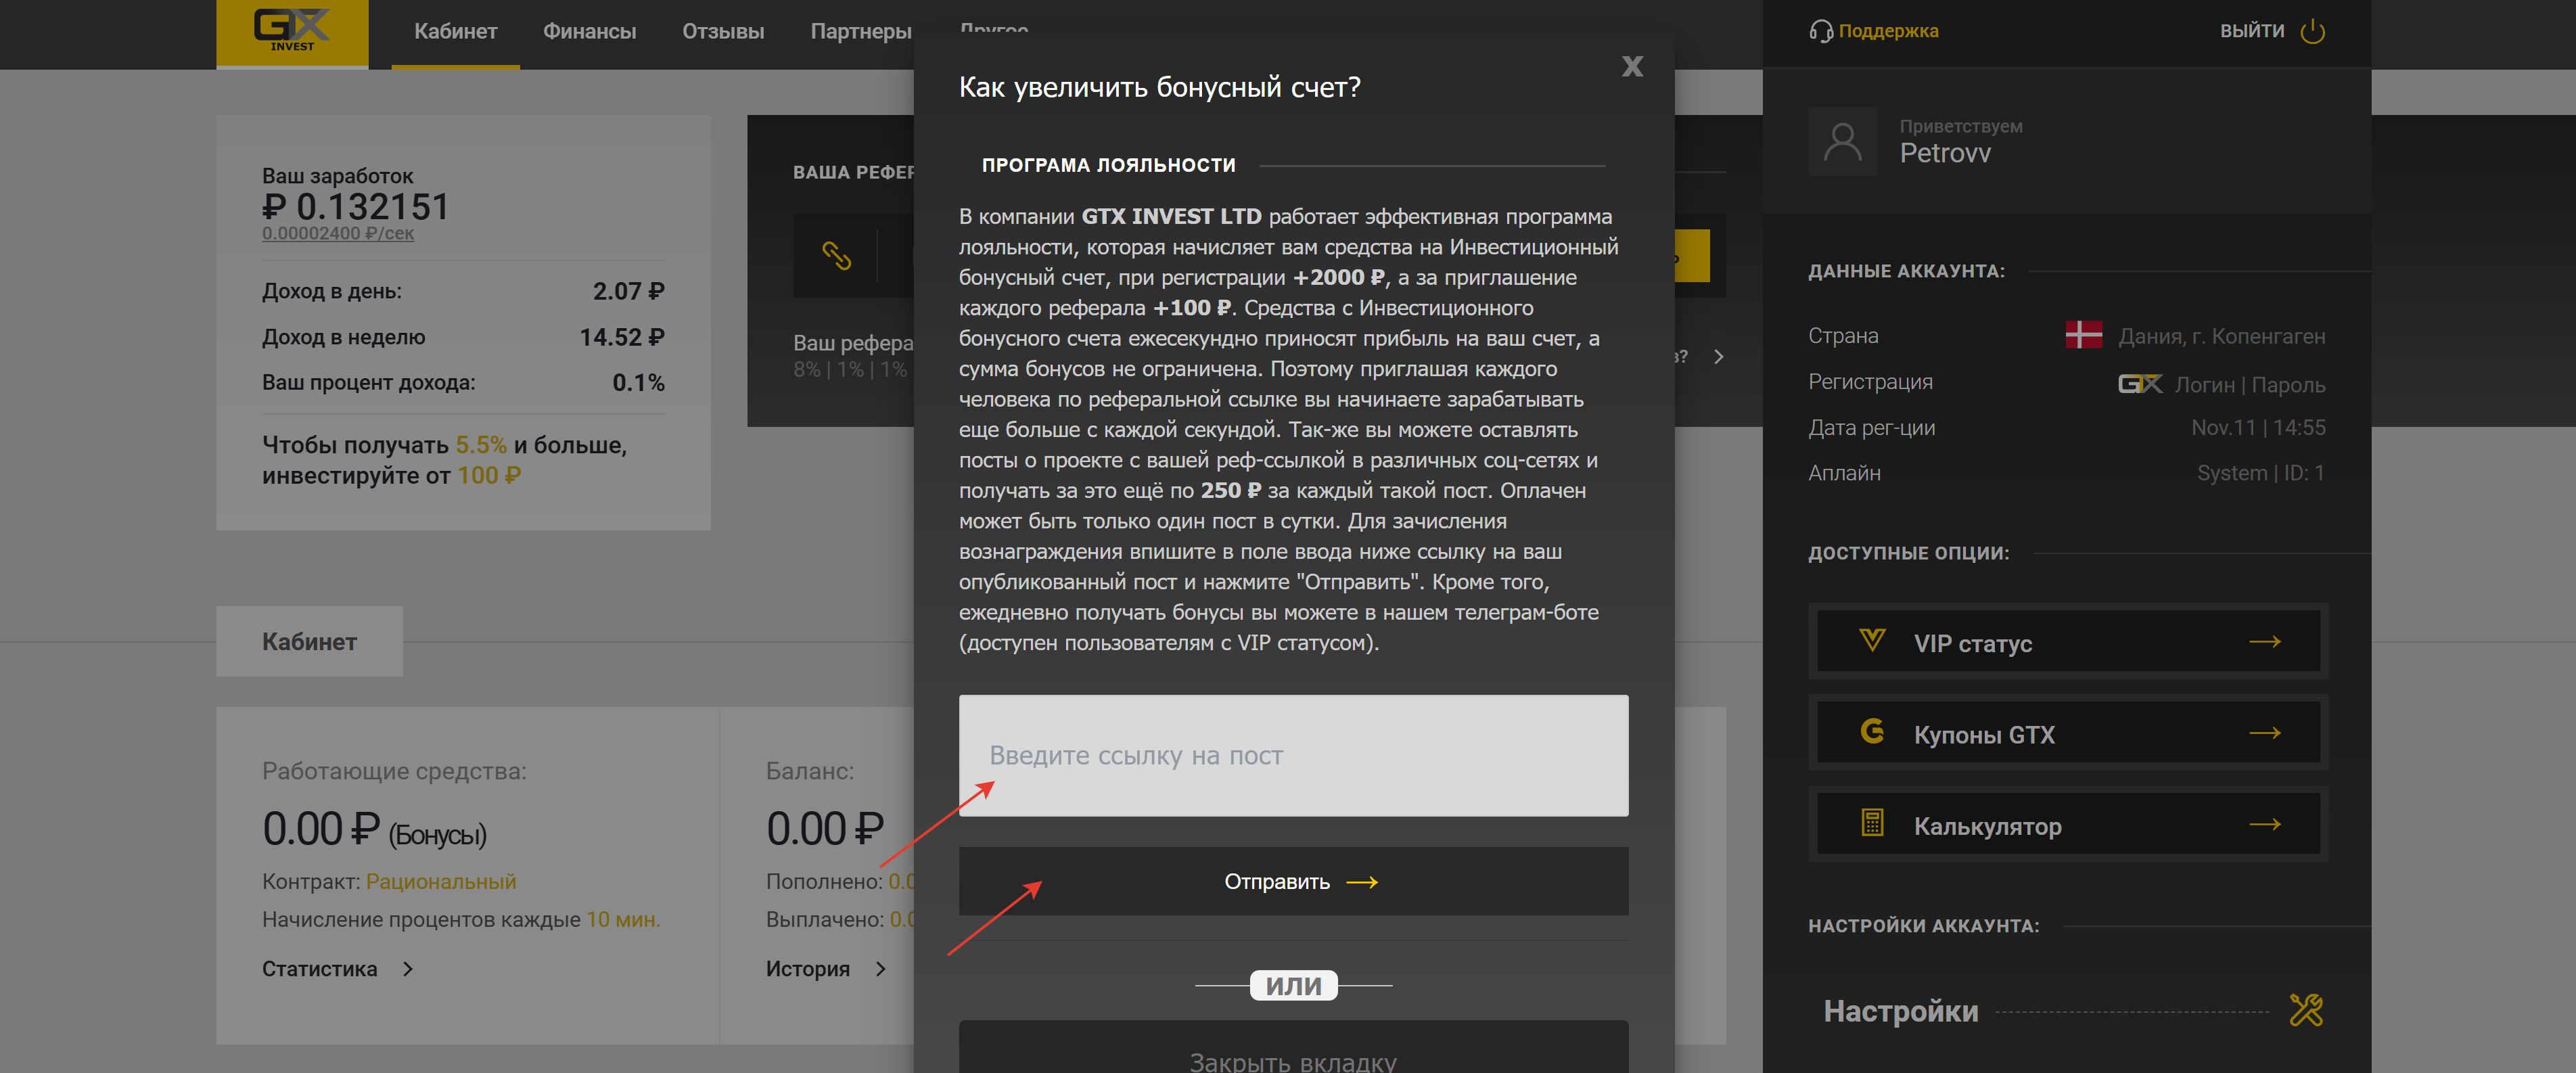
Task: Click the Ваш процент дохода 0.1% value
Action: pyautogui.click(x=638, y=383)
